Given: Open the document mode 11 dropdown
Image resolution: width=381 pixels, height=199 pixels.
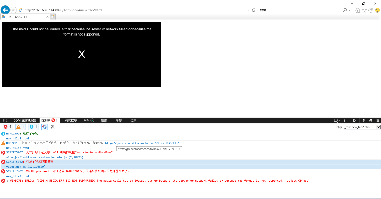Looking at the screenshot, I should pyautogui.click(x=340, y=121).
